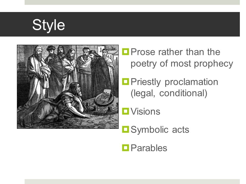Click the text 'Prose rather than the'
The image size is (246, 184).
175,52
